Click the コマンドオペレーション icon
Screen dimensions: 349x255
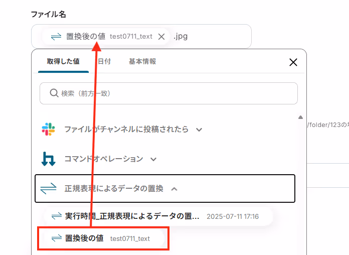coord(48,159)
